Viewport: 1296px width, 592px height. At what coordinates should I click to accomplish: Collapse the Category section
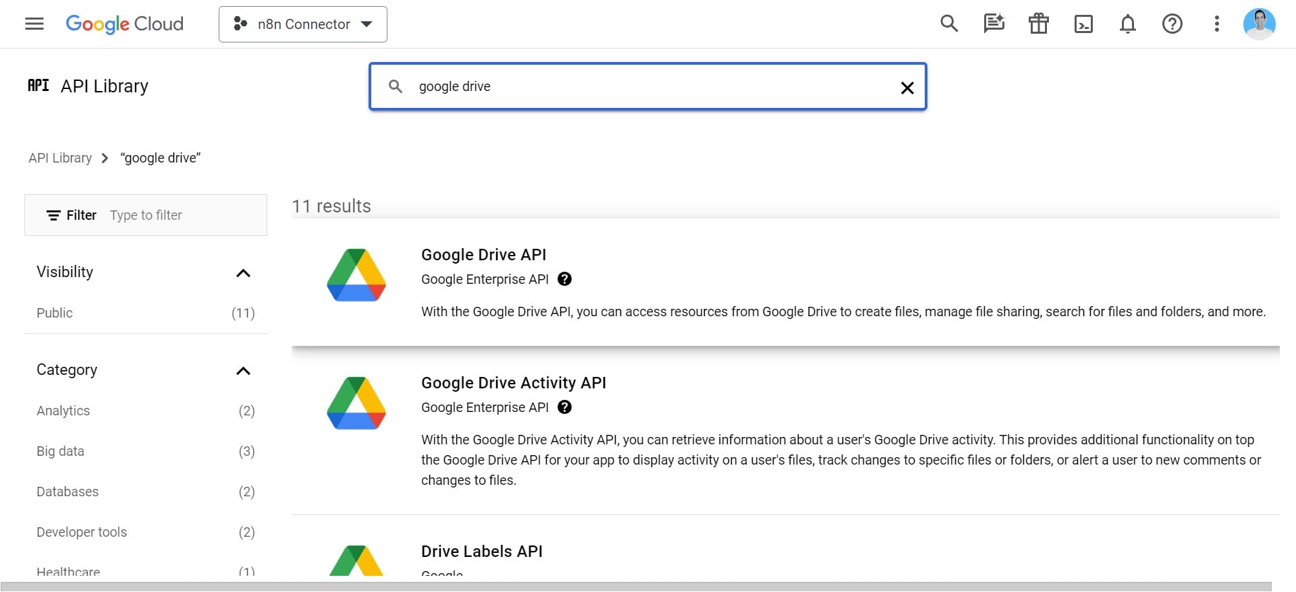coord(243,371)
